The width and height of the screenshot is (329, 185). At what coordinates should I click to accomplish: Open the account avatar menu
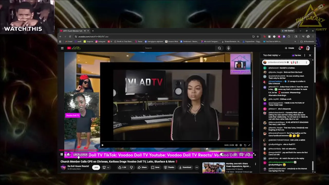308,48
